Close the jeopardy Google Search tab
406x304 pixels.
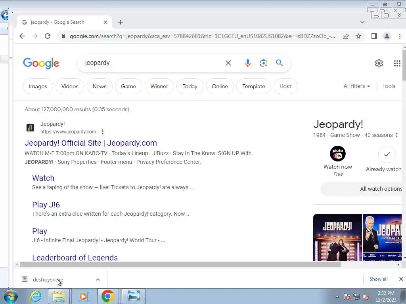click(x=105, y=22)
